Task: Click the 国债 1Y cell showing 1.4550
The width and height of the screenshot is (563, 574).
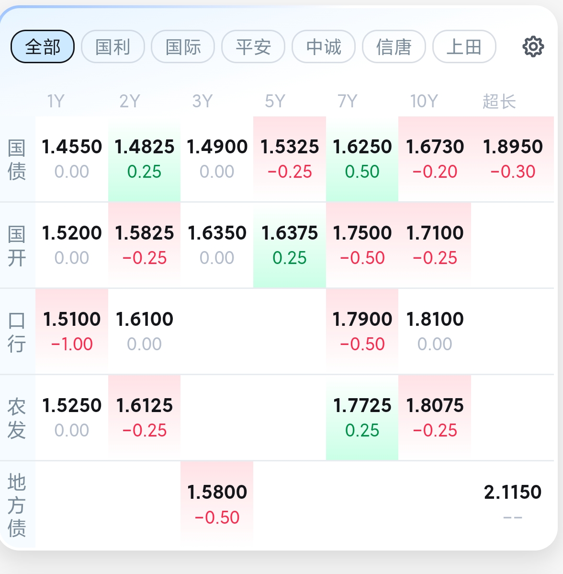Action: pyautogui.click(x=72, y=159)
